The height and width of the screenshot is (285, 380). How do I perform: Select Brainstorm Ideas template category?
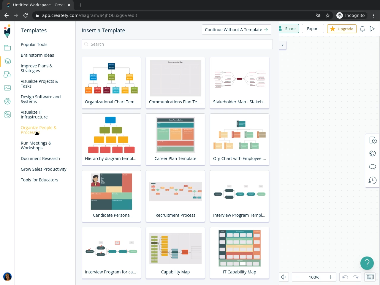[x=37, y=55]
